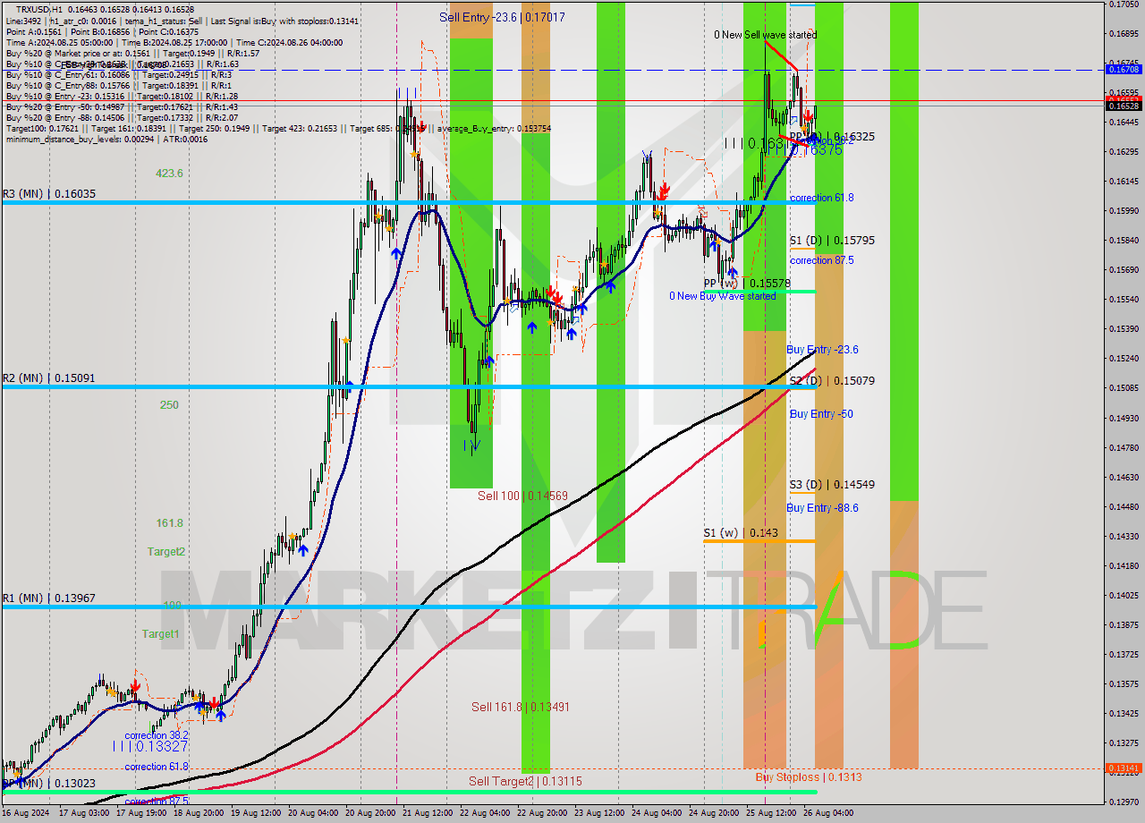Click the blue 0.16708 price tag on axis
The height and width of the screenshot is (823, 1145).
pyautogui.click(x=1124, y=69)
